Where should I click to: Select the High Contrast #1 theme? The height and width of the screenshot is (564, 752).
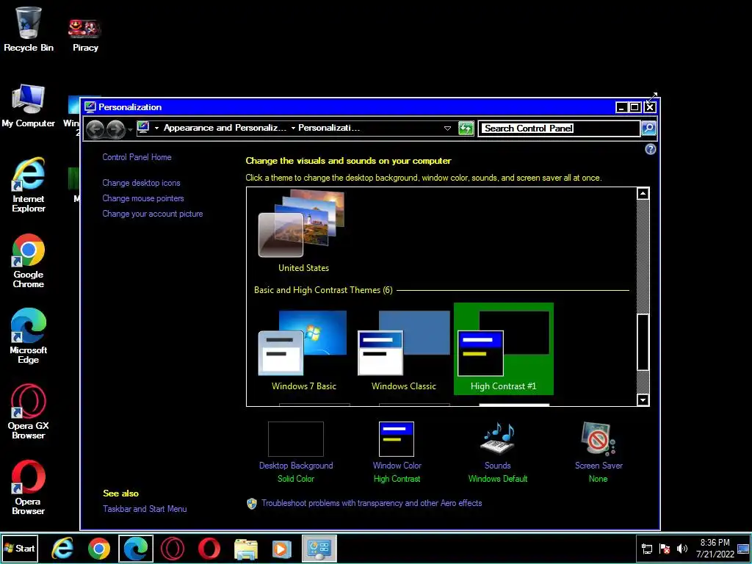coord(504,349)
